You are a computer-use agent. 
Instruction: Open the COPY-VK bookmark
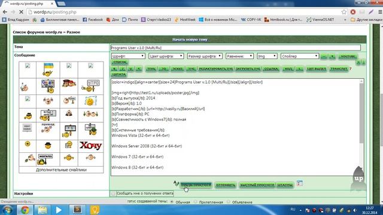click(x=251, y=20)
